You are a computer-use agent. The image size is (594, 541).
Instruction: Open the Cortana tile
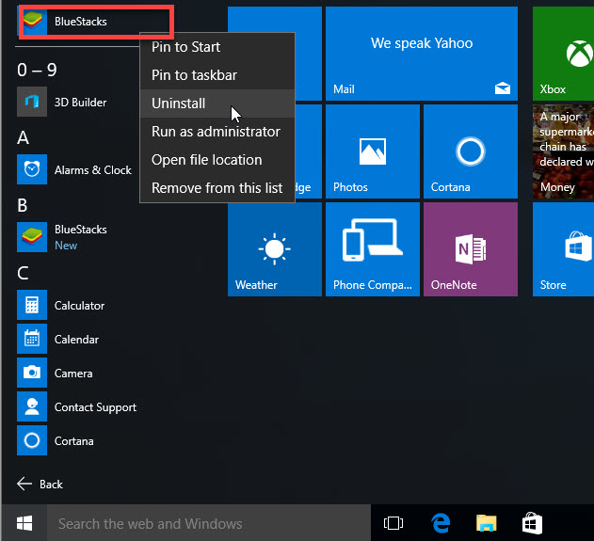pos(471,151)
